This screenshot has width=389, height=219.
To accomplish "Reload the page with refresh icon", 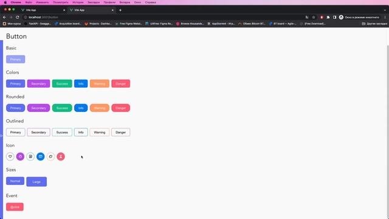I will (18, 17).
